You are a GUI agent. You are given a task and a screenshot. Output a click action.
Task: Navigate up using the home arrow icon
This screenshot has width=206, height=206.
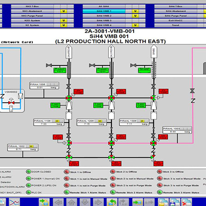pyautogui.click(x=71, y=202)
